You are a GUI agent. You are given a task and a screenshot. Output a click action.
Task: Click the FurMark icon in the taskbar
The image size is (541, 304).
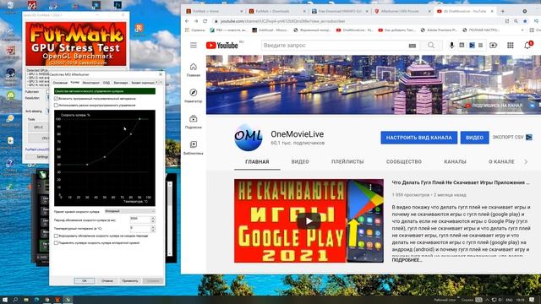click(x=57, y=300)
